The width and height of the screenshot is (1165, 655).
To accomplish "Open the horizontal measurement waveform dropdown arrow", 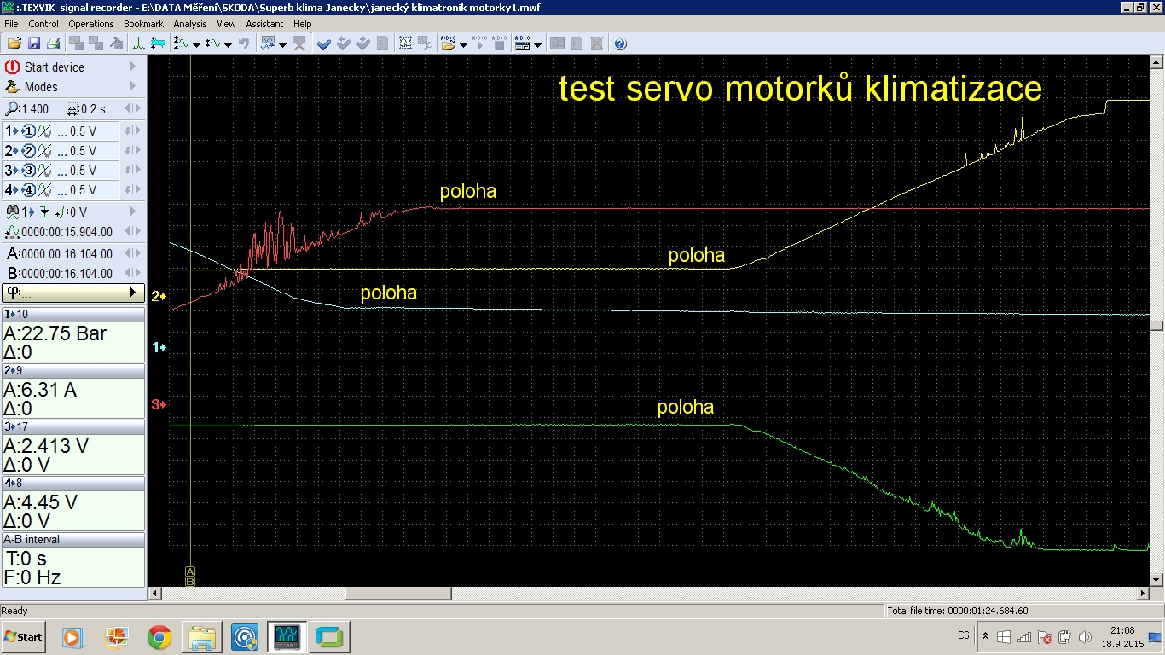I will pos(228,44).
